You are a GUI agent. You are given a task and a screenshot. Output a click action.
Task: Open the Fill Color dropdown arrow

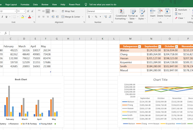(x=26, y=17)
